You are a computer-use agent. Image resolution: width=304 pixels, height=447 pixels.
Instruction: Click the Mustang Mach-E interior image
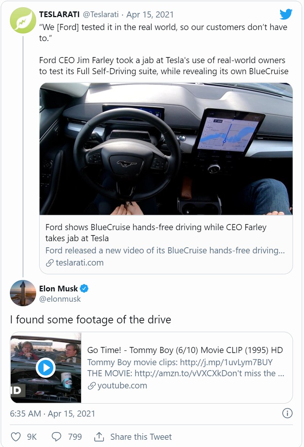coord(166,149)
